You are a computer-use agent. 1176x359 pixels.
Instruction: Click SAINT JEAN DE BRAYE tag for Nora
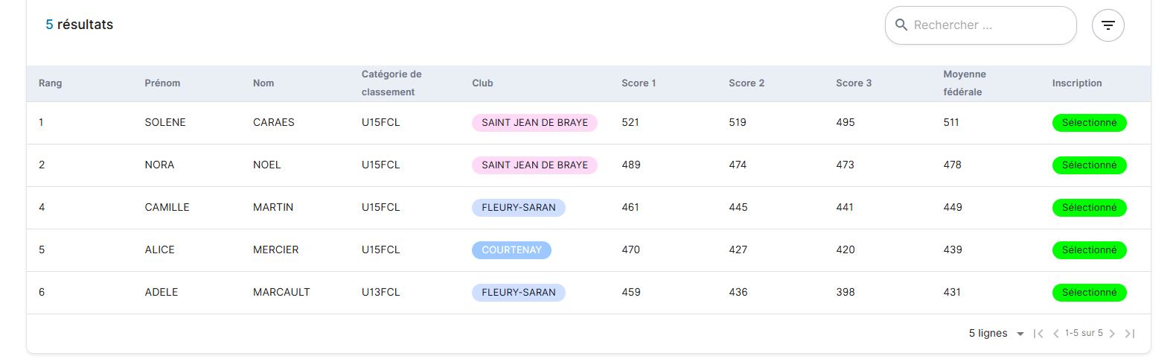point(534,165)
